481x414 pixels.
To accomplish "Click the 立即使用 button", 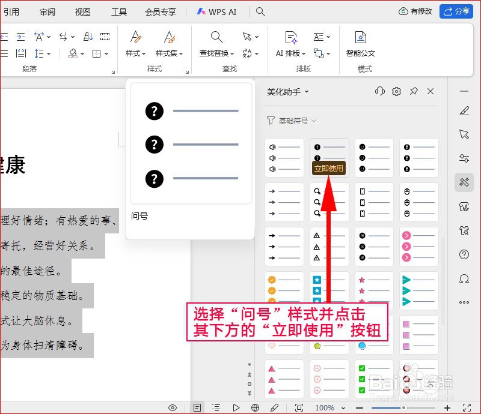I will click(329, 169).
